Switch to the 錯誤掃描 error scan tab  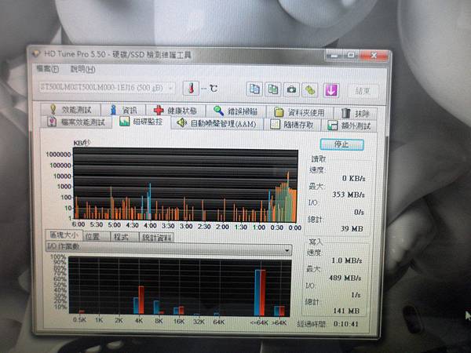(x=235, y=111)
